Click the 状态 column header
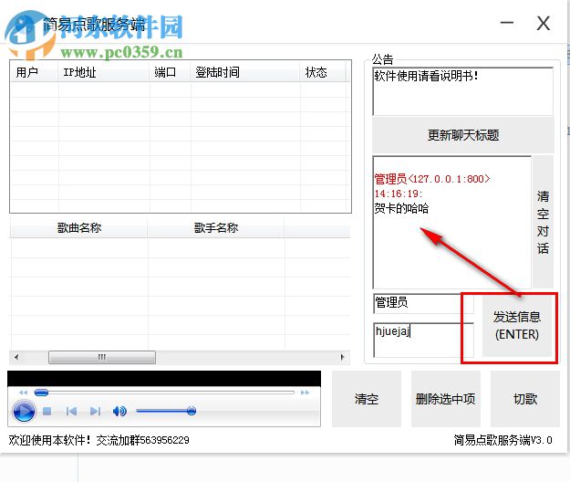The height and width of the screenshot is (482, 570). (323, 72)
